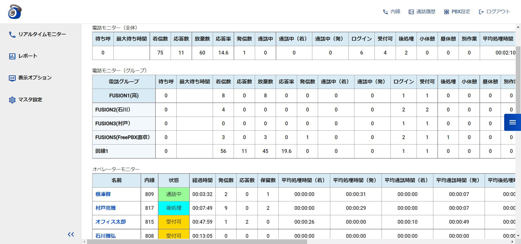Open operator 根澤啓 link
Image resolution: width=521 pixels, height=244 pixels.
click(x=103, y=194)
